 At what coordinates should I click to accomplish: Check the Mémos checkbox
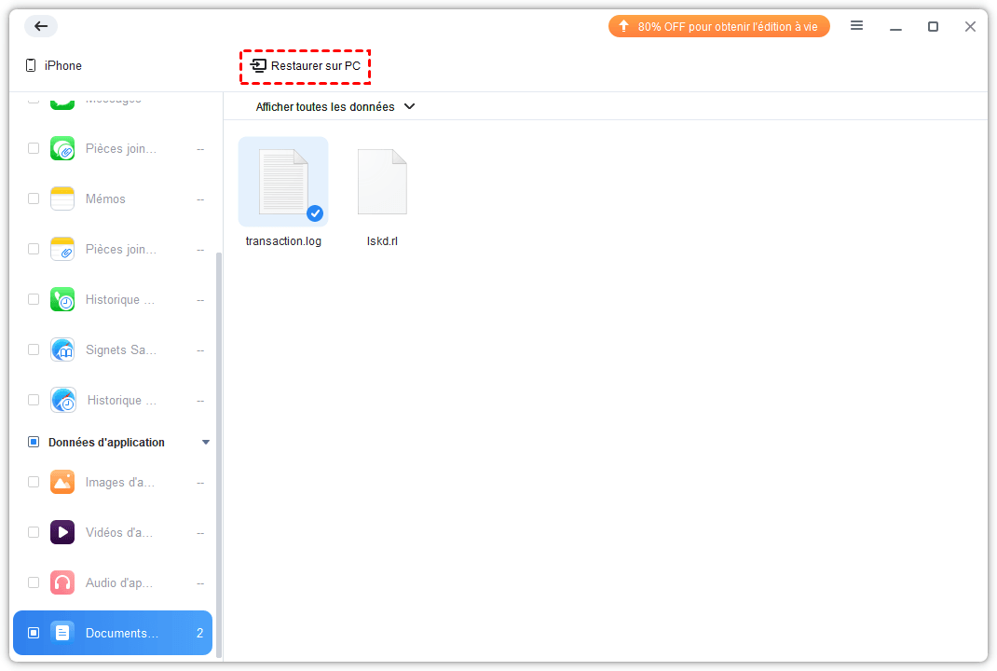(x=34, y=199)
